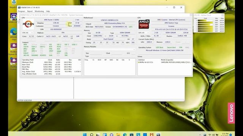Click the Minimum Clock operating point row
Image resolution: width=243 pixels, height=136 pixels.
(51, 62)
